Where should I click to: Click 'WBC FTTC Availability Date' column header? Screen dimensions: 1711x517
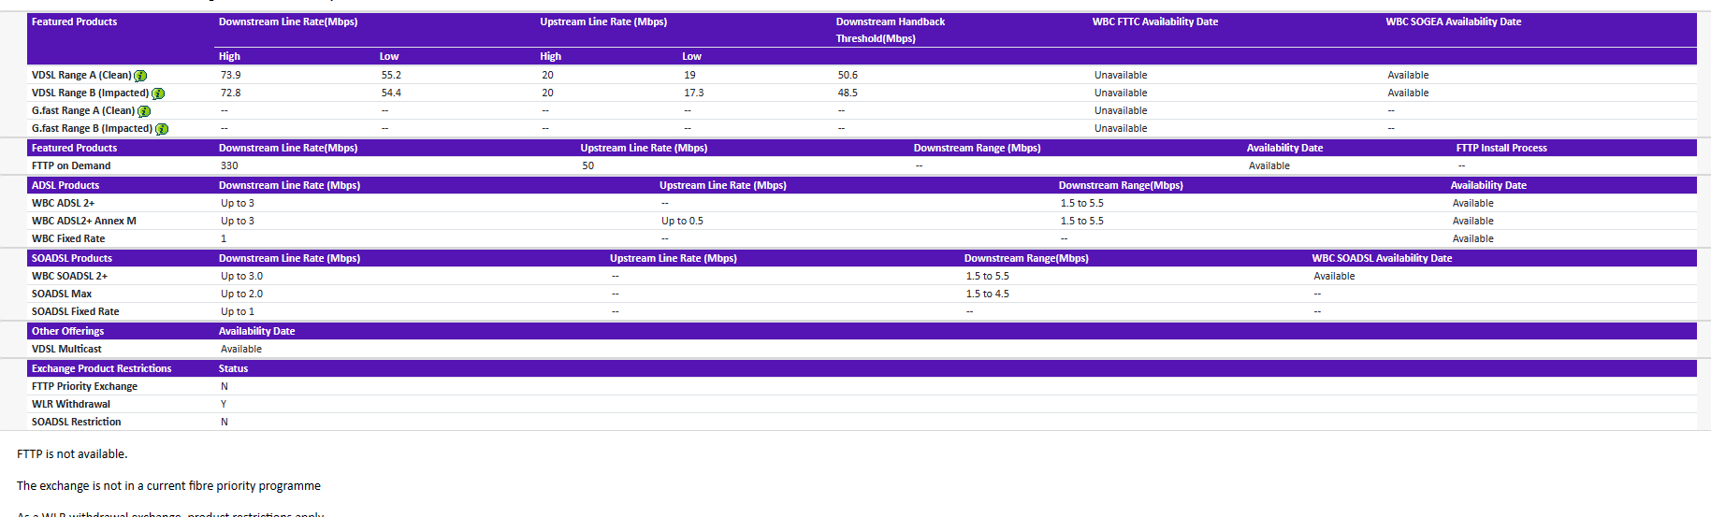1155,22
